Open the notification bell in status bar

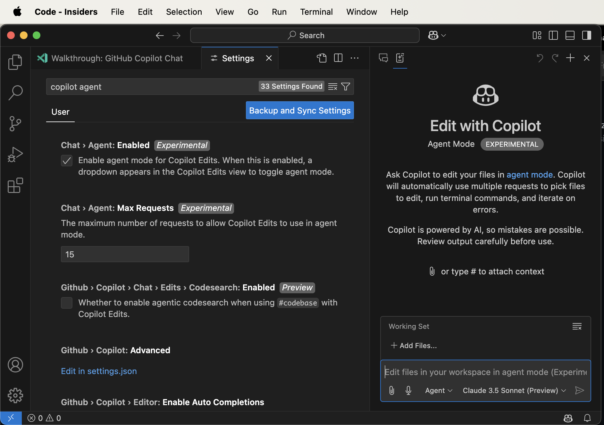587,418
